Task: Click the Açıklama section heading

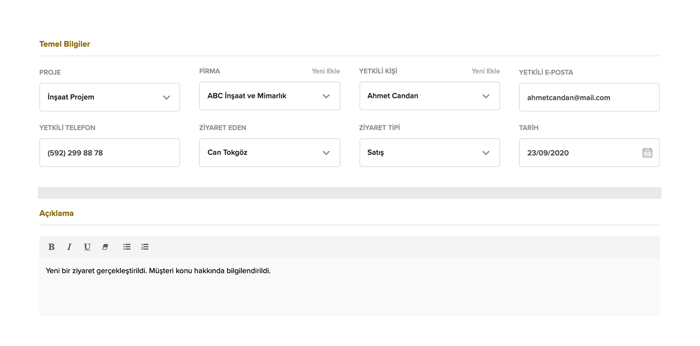Action: pyautogui.click(x=56, y=213)
